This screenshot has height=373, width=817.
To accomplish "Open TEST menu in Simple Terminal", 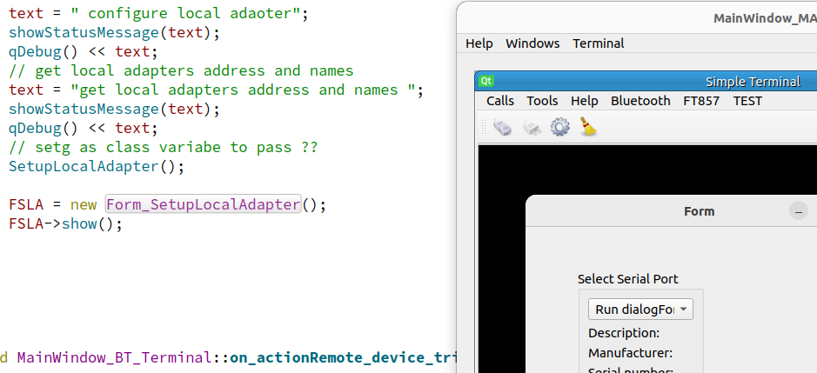I will click(747, 101).
